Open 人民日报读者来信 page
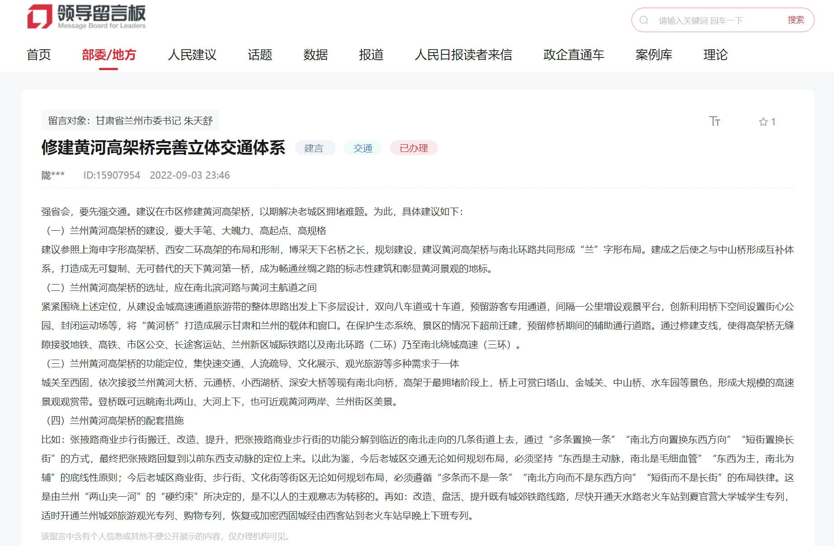 coord(463,55)
